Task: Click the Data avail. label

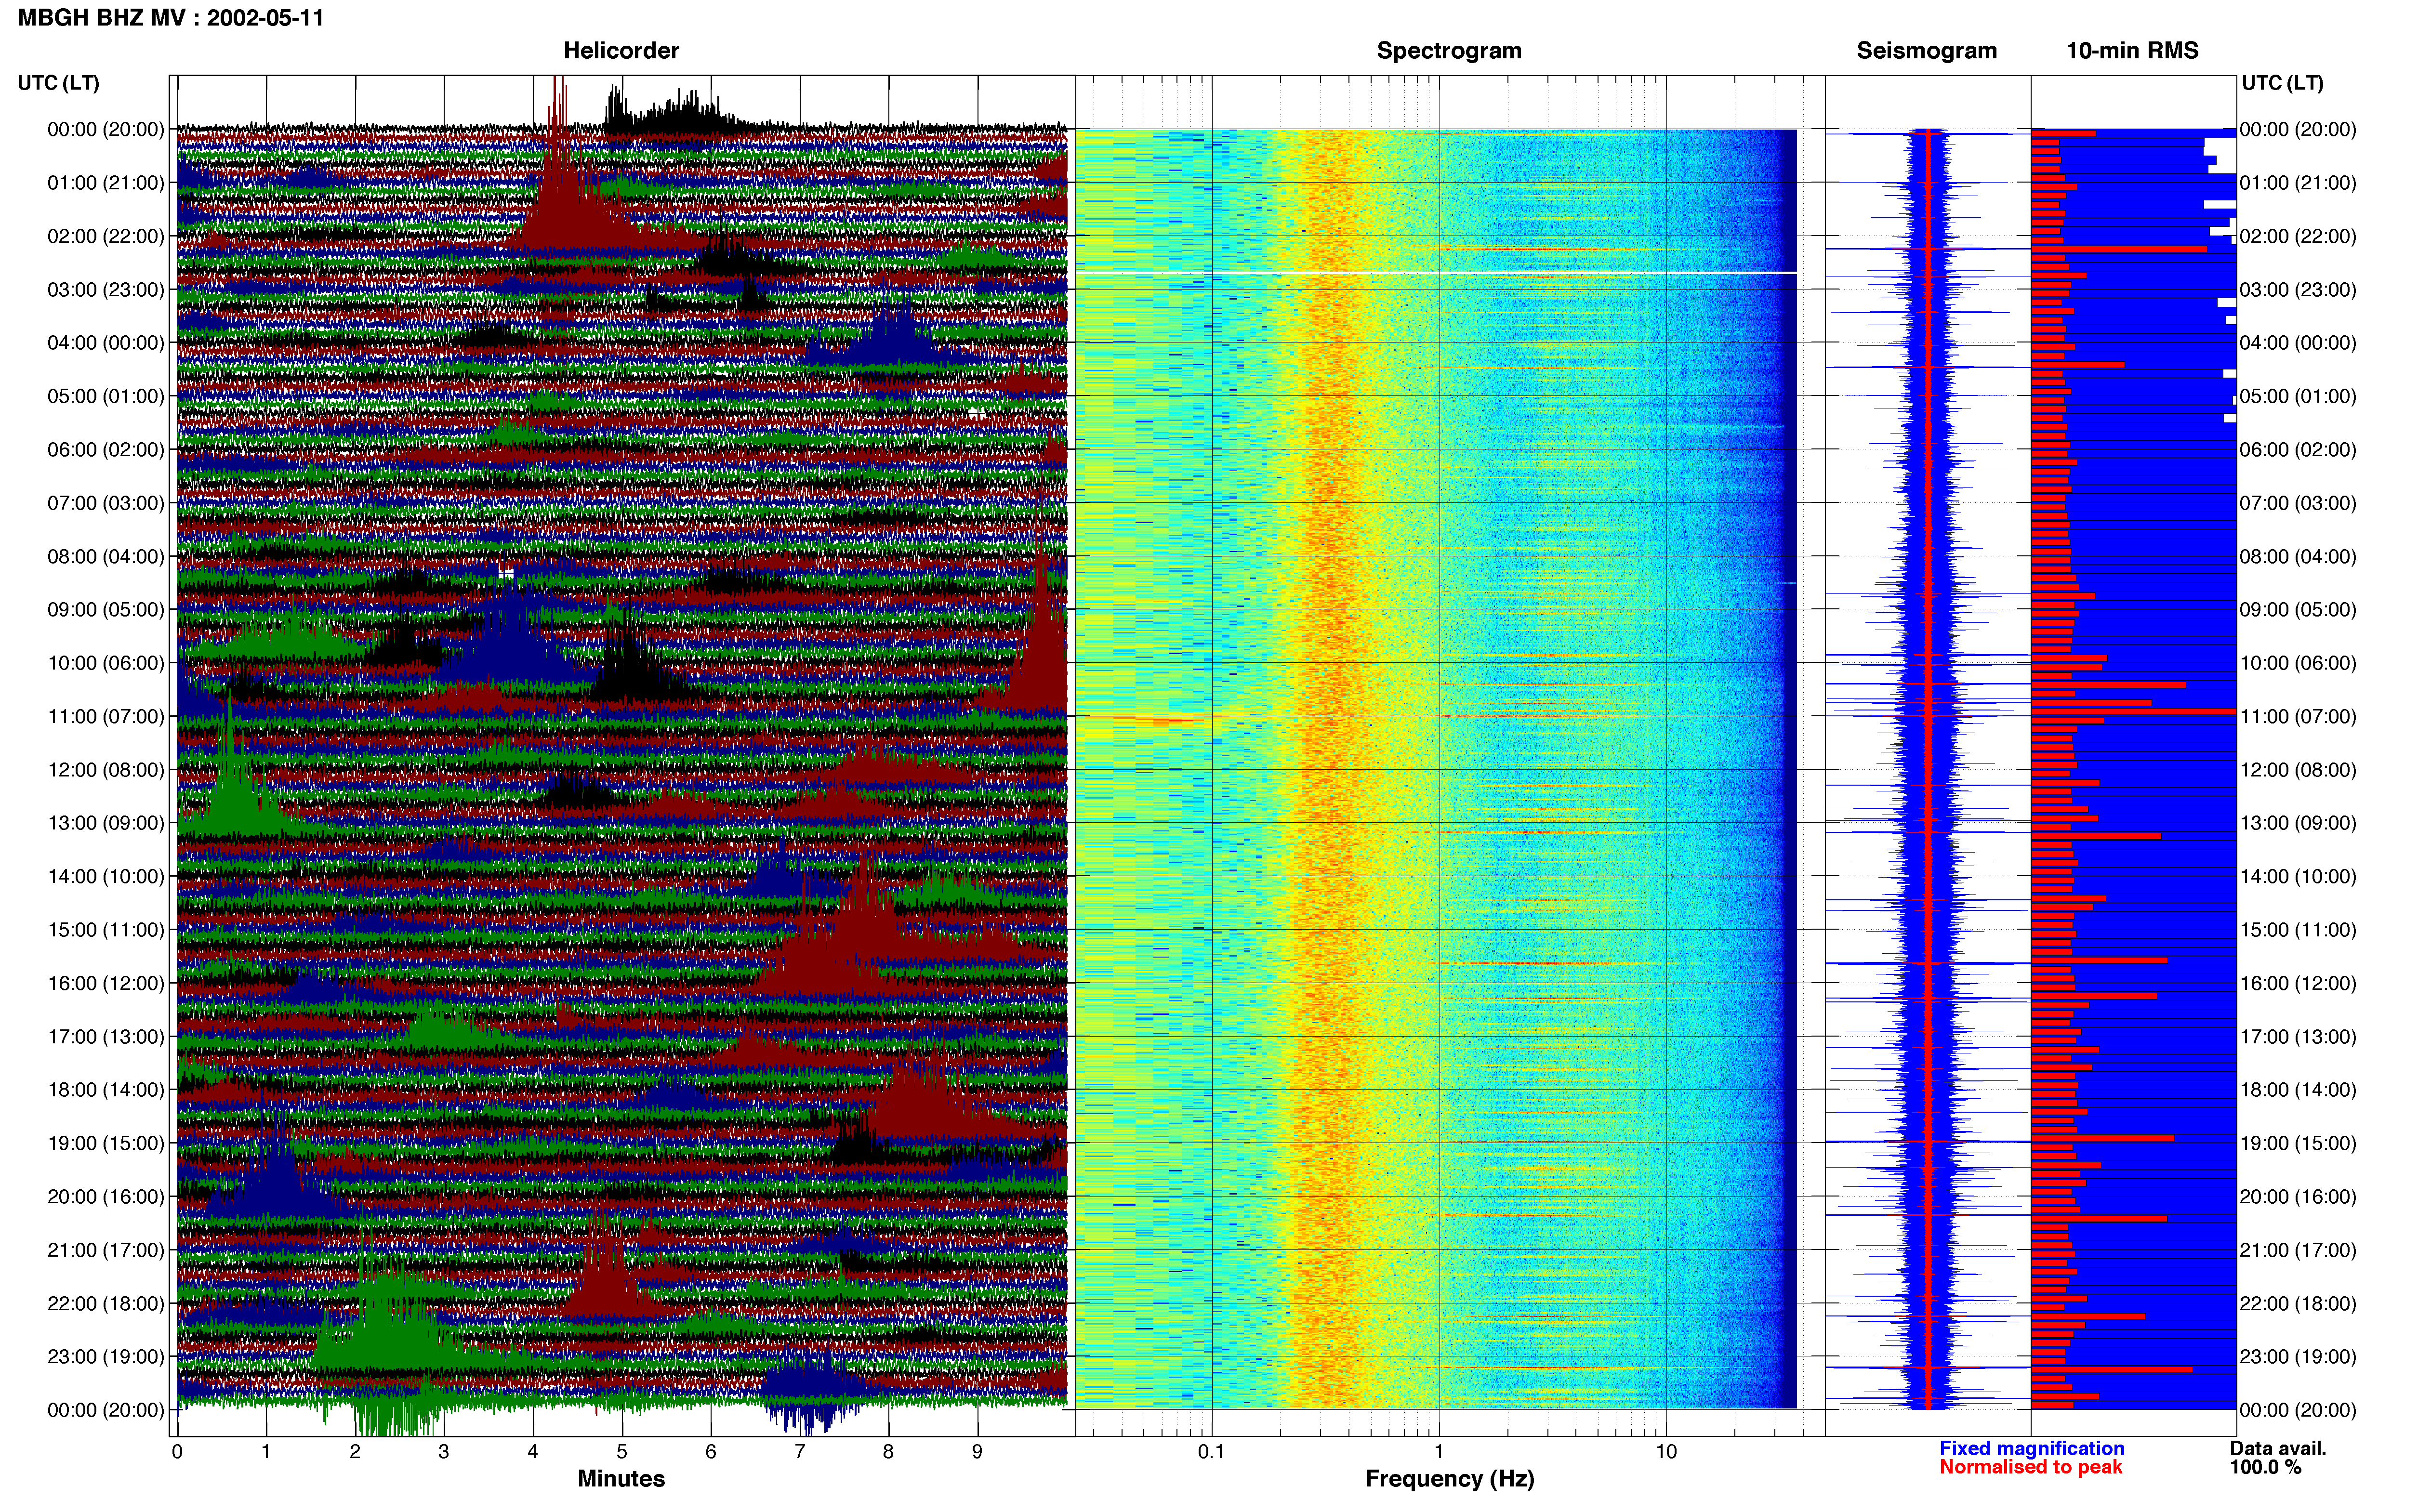Action: pos(2278,1448)
